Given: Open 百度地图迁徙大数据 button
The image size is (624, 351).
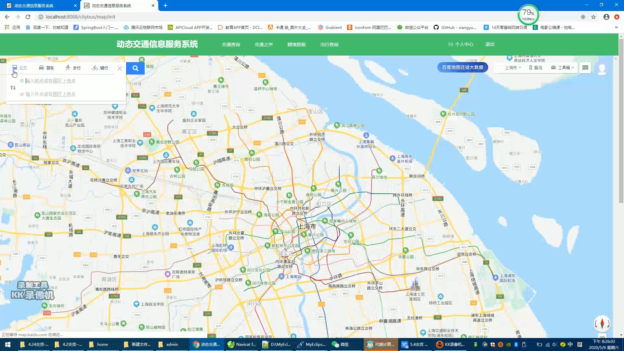Looking at the screenshot, I should click(462, 67).
